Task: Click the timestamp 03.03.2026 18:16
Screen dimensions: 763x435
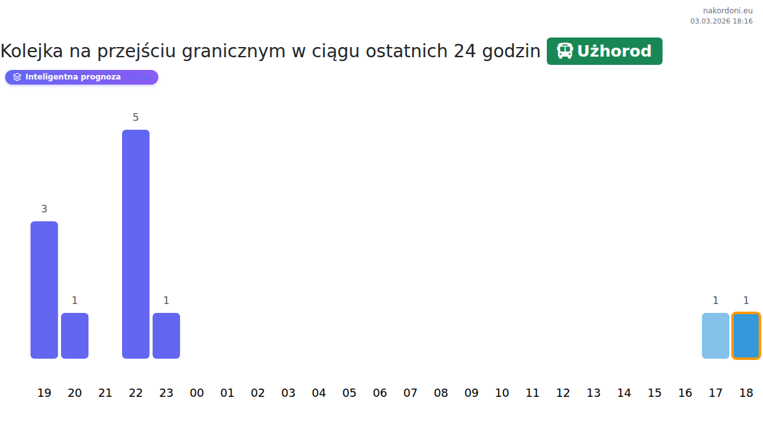Action: 721,21
